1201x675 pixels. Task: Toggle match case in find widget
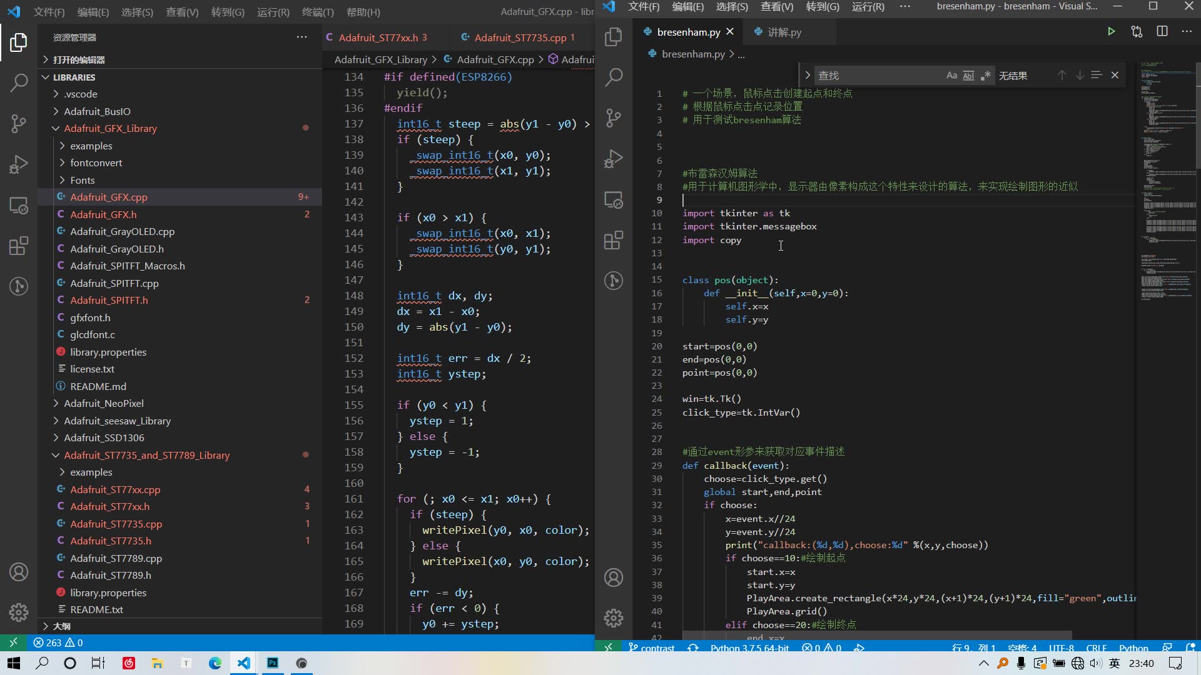[951, 76]
